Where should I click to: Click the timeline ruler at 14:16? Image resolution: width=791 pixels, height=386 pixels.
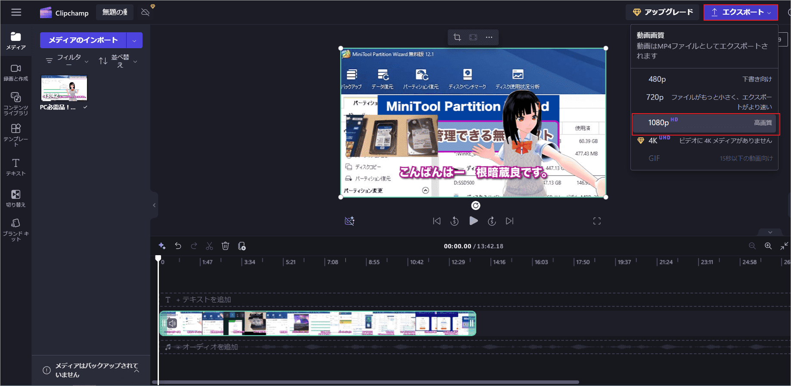pos(499,262)
